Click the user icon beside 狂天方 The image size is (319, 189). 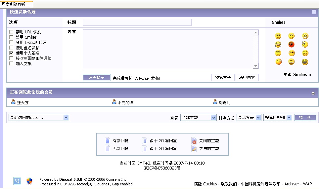coord(13,102)
